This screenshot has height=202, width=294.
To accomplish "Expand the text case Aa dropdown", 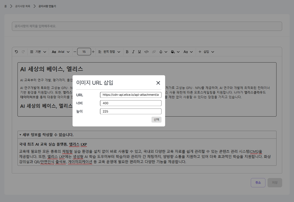I will coord(188,52).
